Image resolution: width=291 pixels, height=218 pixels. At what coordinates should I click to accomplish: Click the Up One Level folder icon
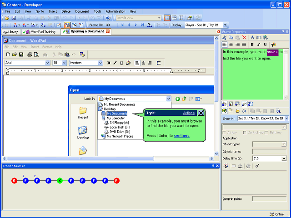(x=184, y=99)
